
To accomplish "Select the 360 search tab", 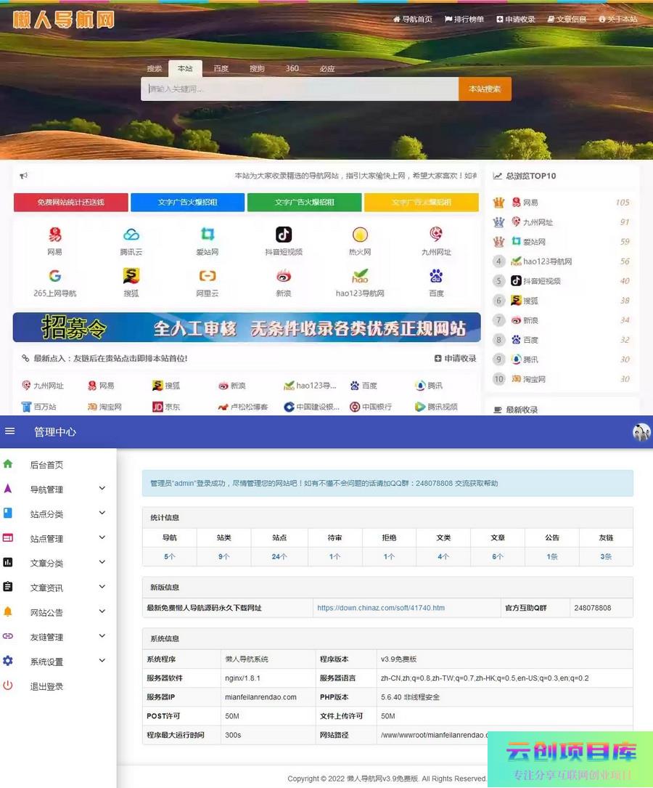I will pos(292,69).
